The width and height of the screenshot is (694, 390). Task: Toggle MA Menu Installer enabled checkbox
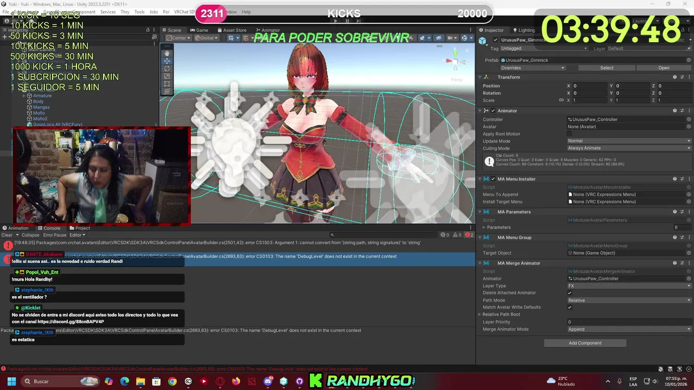pyautogui.click(x=493, y=179)
